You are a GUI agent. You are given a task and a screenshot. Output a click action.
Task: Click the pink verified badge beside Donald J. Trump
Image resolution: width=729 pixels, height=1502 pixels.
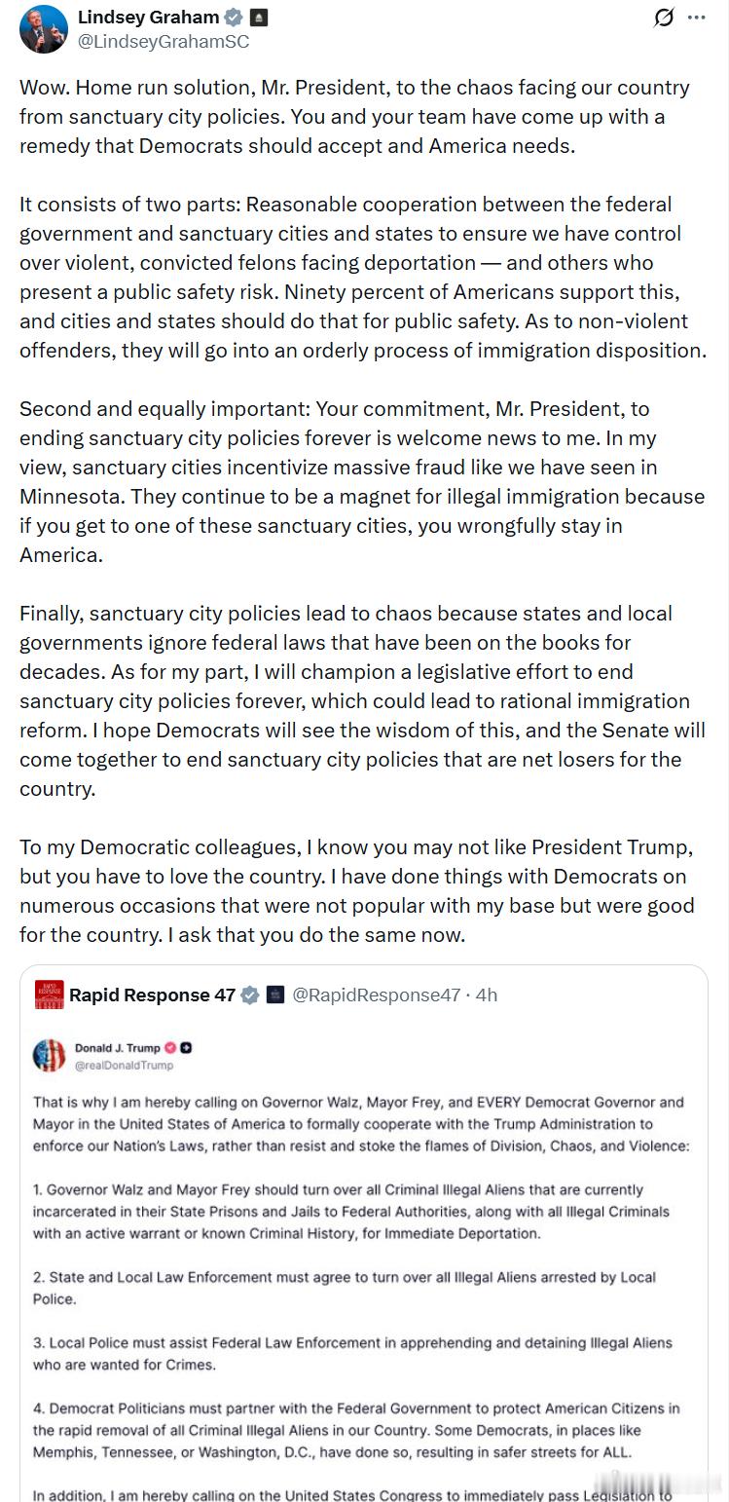pyautogui.click(x=169, y=1048)
